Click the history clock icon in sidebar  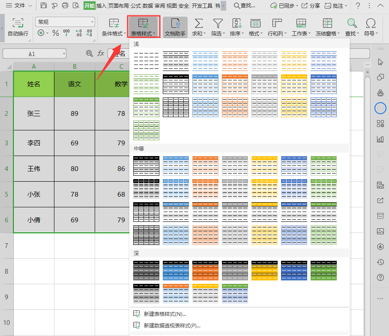(380, 262)
